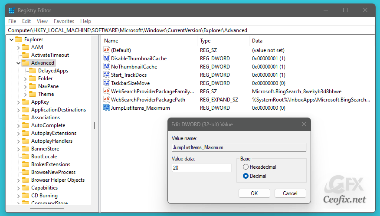The height and width of the screenshot is (216, 380).
Task: Click the DisableThumbnailCache DWORD value icon
Action: pyautogui.click(x=107, y=59)
